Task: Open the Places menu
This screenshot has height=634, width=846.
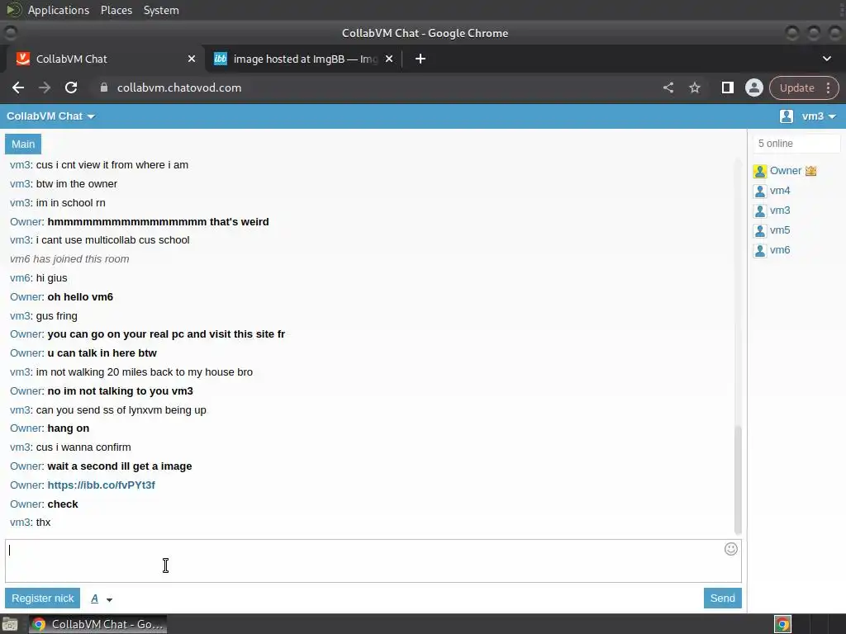Action: tap(116, 10)
